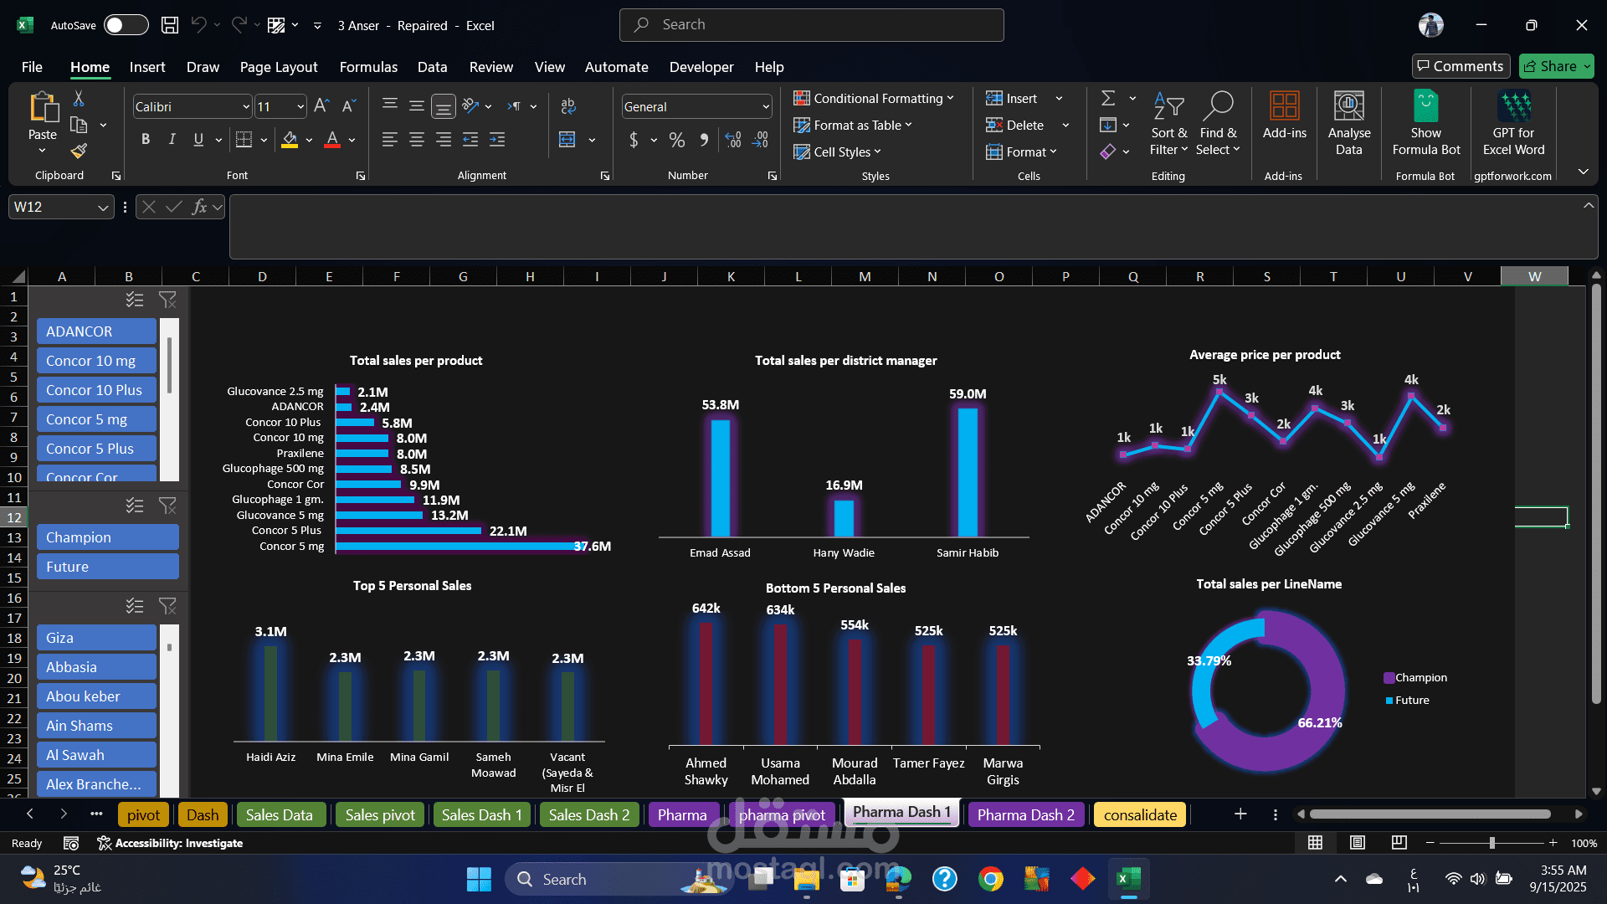1607x904 pixels.
Task: Open the font size dropdown
Action: pos(300,106)
